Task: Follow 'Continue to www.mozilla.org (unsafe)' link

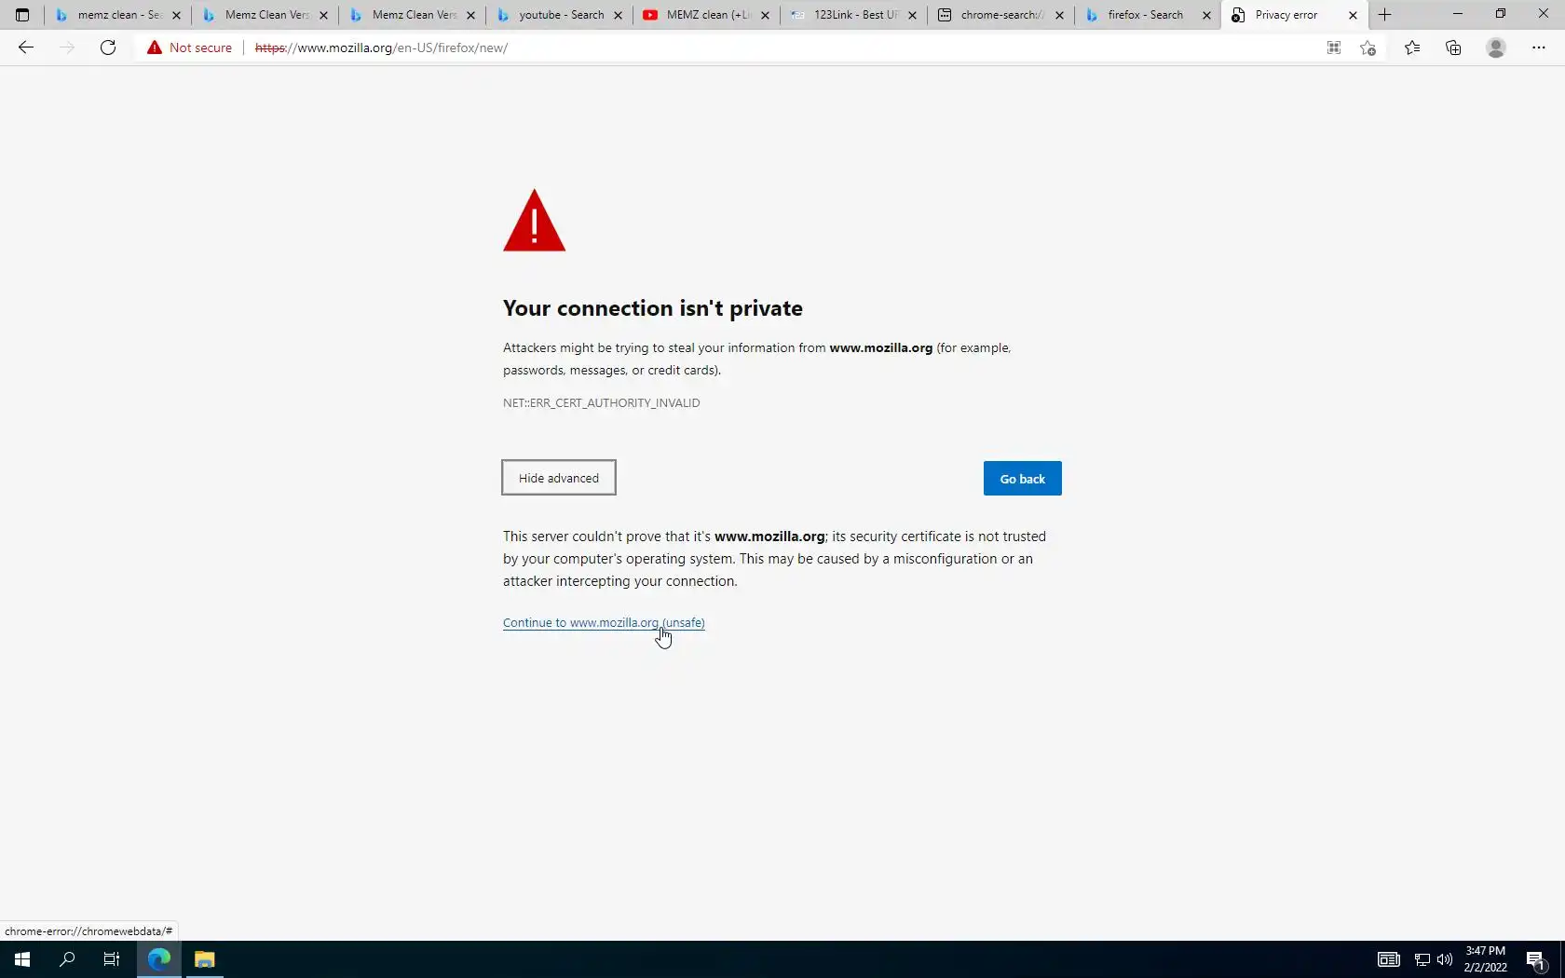Action: coord(604,622)
